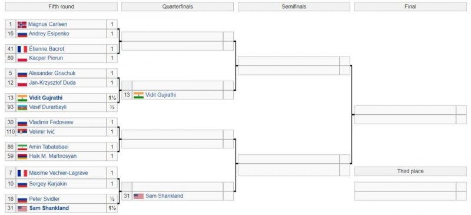Open the Sergey Karjakin link
The width and height of the screenshot is (471, 215).
[x=48, y=184]
